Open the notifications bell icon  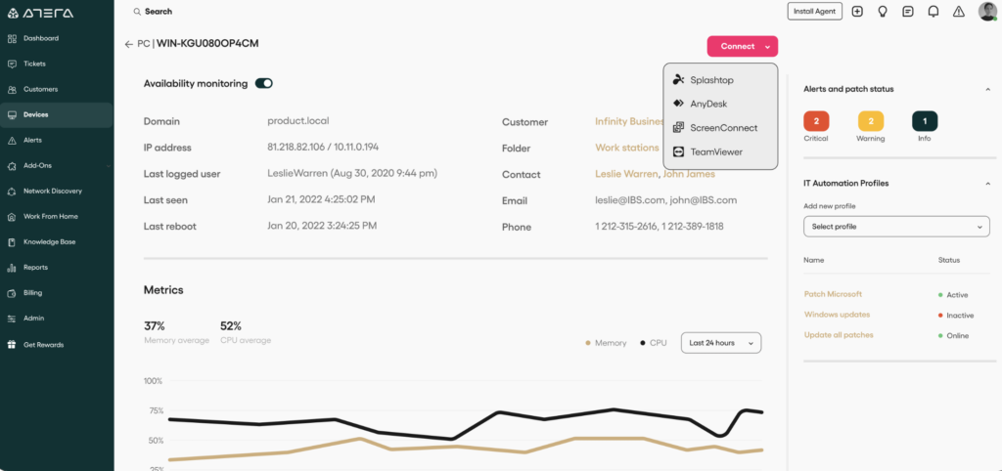tap(933, 12)
